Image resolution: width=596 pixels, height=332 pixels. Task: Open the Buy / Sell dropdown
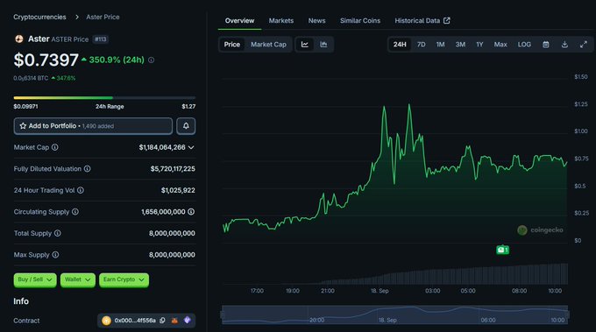(35, 279)
